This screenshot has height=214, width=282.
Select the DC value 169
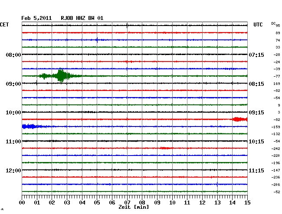click(277, 84)
